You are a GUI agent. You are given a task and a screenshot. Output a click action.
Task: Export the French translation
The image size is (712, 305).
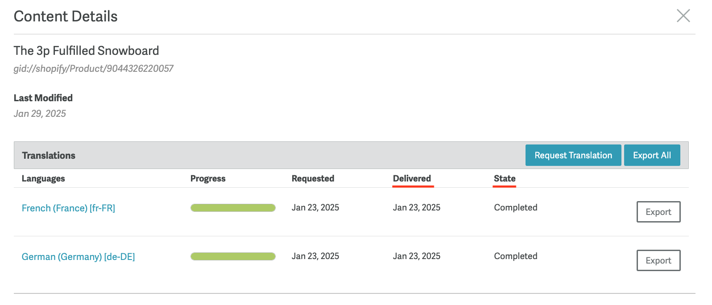pos(658,212)
